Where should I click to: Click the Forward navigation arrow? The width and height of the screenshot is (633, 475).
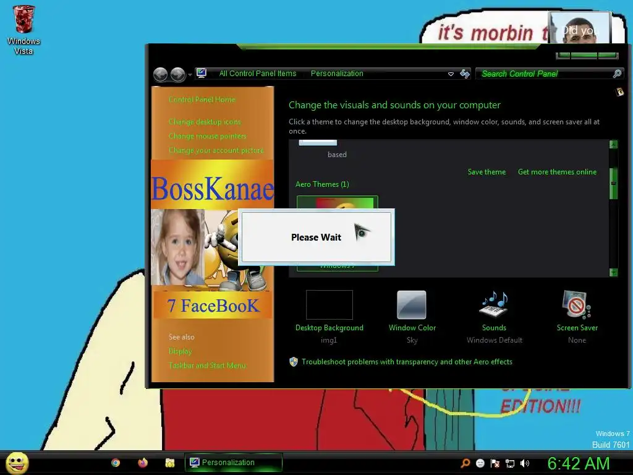pyautogui.click(x=177, y=74)
